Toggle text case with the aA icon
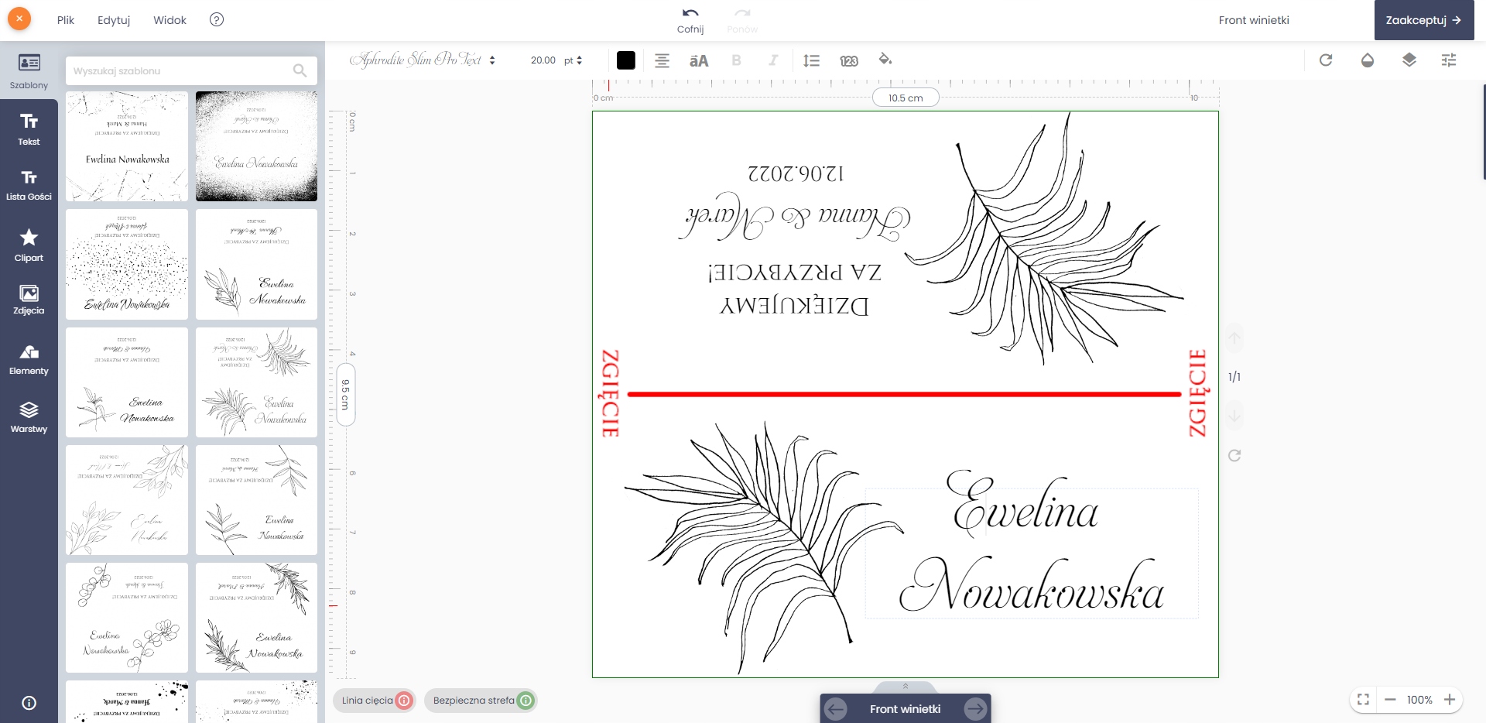This screenshot has width=1486, height=723. [x=699, y=60]
